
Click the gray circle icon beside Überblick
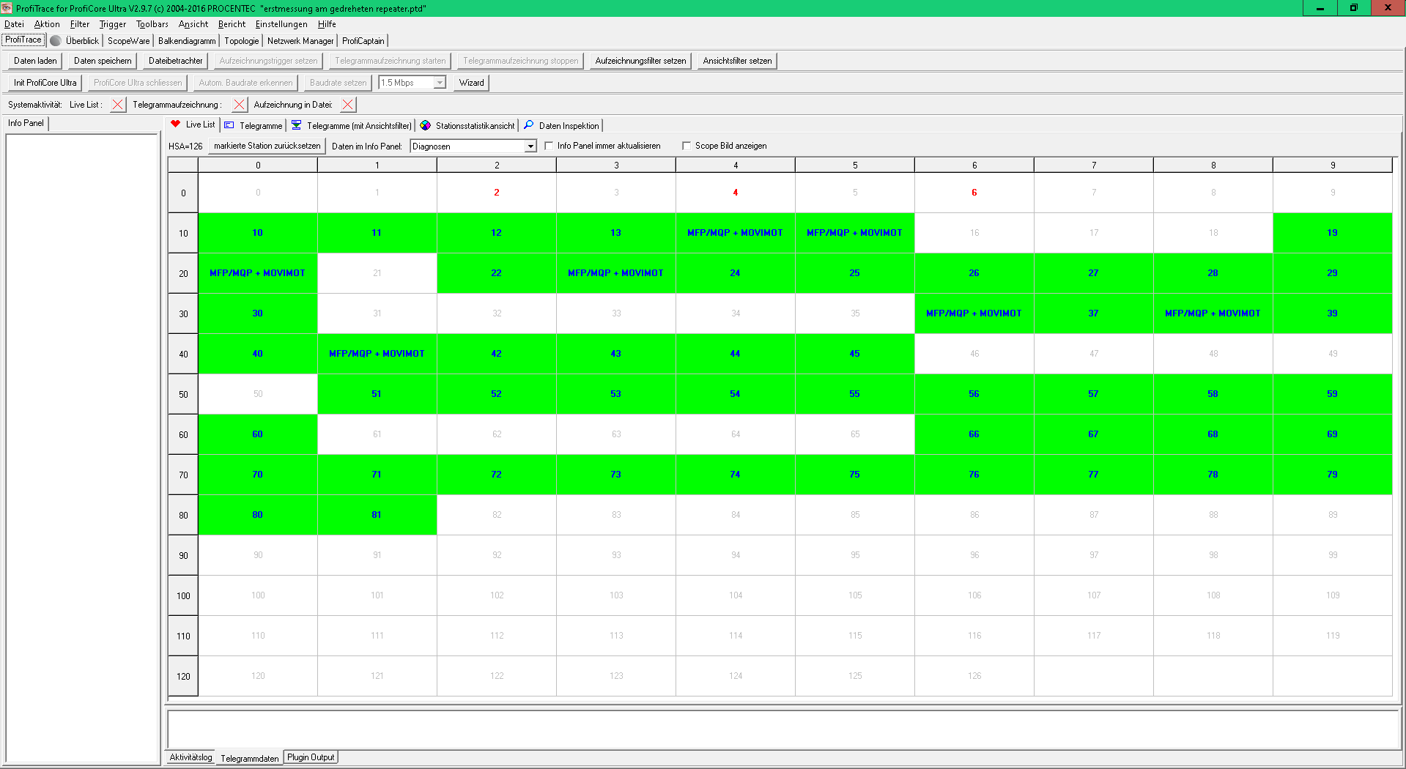(56, 41)
